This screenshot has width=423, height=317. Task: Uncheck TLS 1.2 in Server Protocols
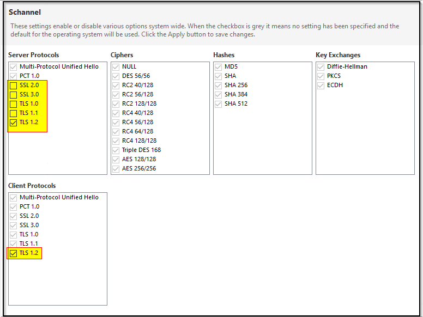point(13,123)
